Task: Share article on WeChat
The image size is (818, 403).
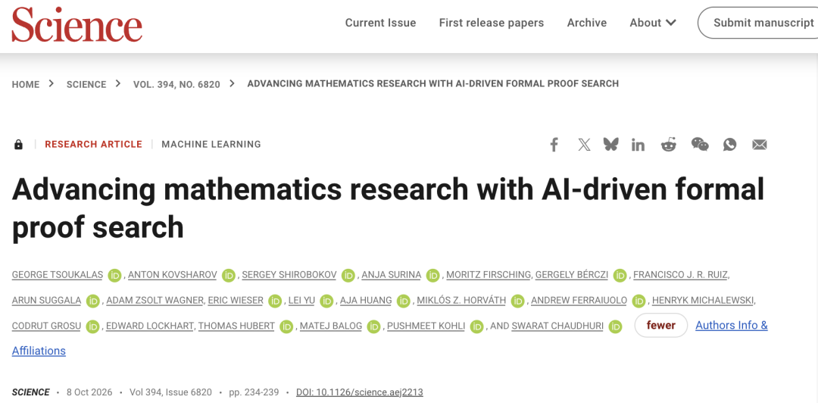Action: [x=700, y=145]
